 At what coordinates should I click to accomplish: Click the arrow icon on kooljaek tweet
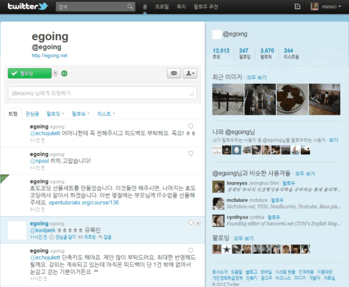[x=198, y=222]
